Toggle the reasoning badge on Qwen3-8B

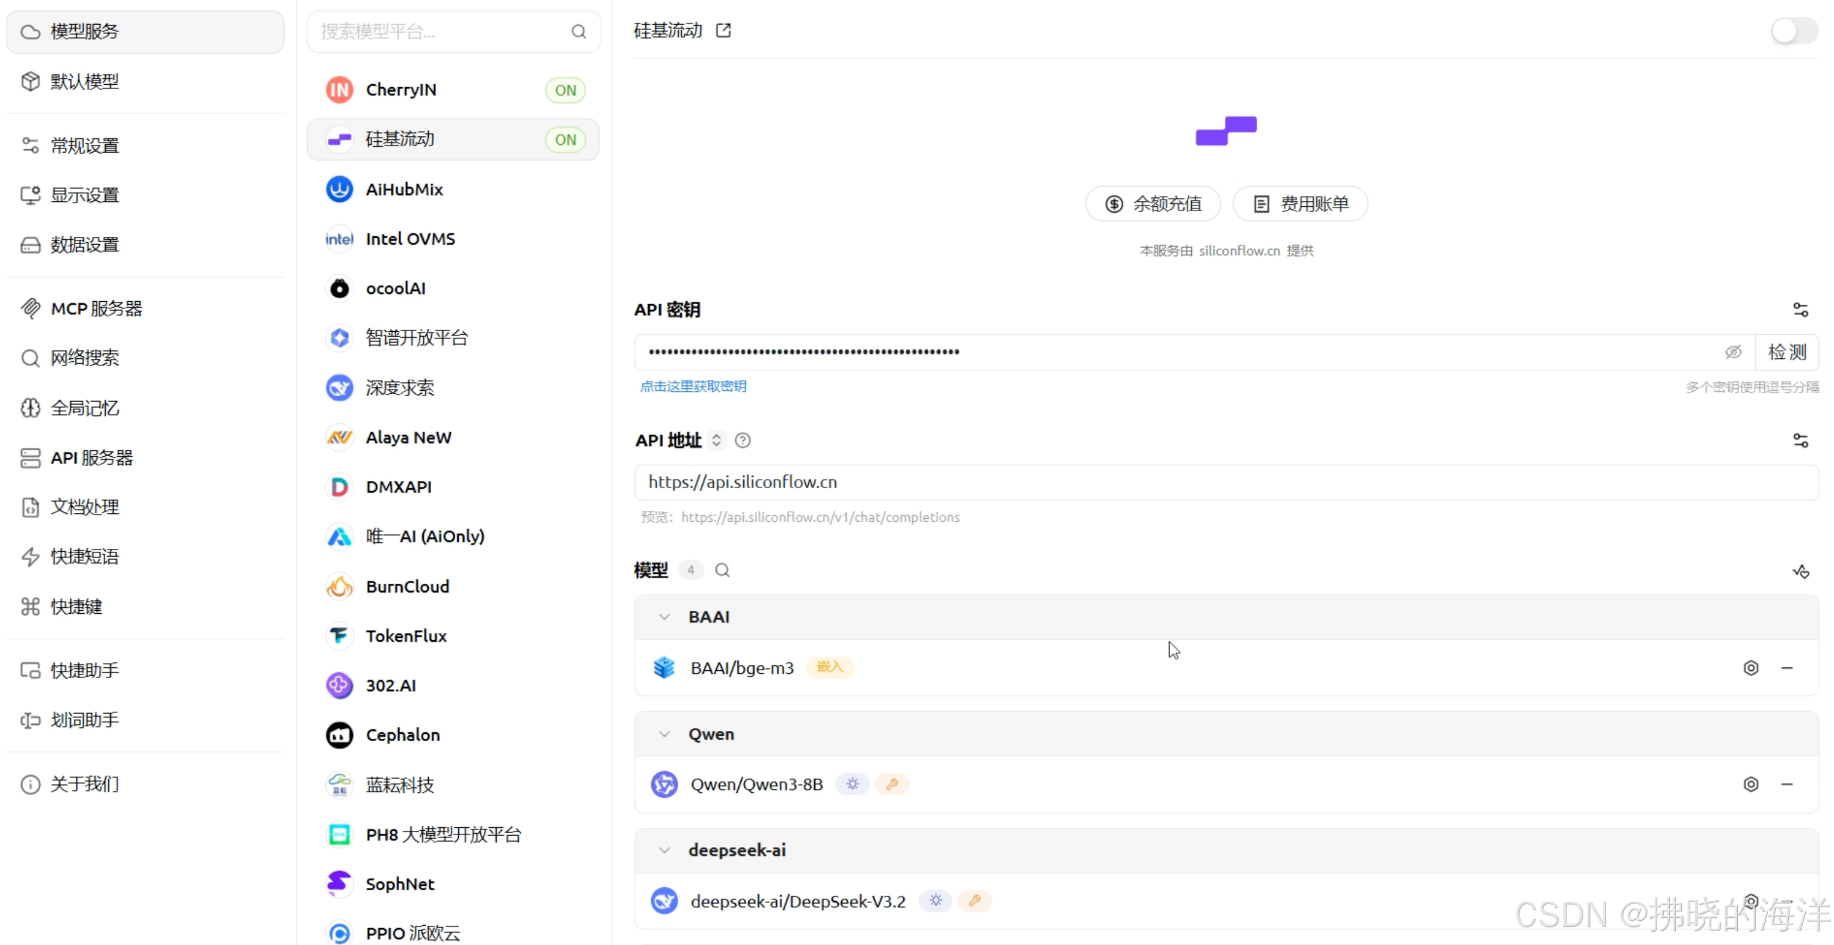(x=852, y=783)
